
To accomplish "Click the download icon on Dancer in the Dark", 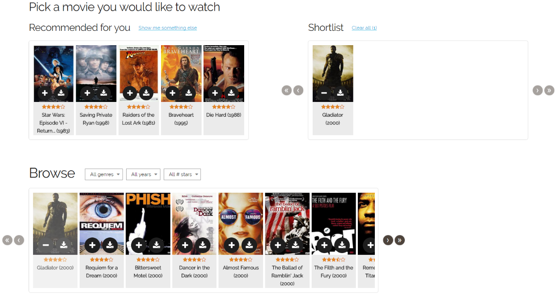I will coord(203,245).
